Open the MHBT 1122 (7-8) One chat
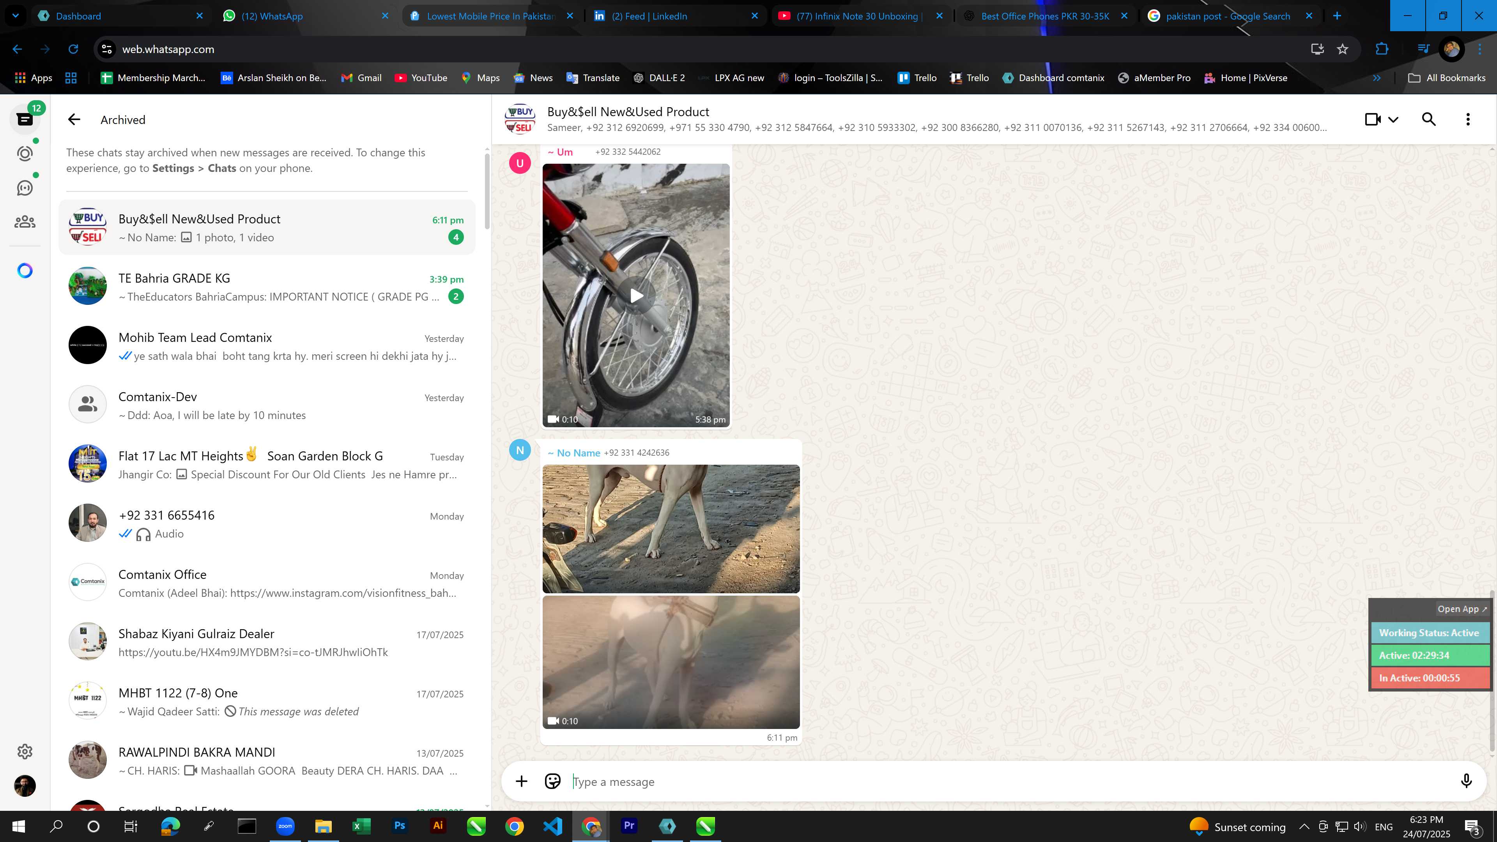The image size is (1497, 842). [267, 701]
